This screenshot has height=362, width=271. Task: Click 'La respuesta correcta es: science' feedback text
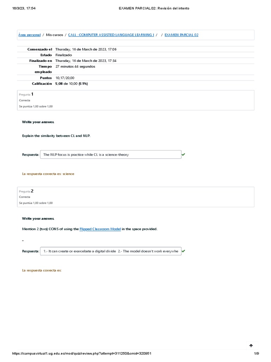pos(48,174)
